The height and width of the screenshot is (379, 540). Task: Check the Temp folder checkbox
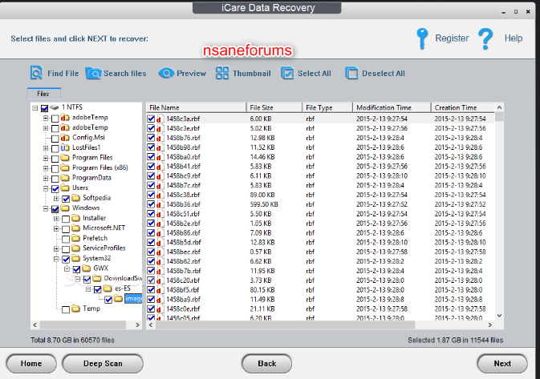66,309
